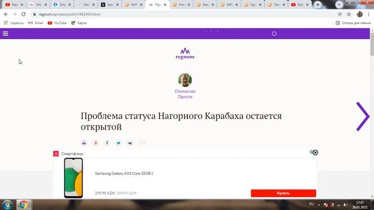Screen dimensions: 374x210
Task: Share article on Twitter
Action: click(x=119, y=143)
